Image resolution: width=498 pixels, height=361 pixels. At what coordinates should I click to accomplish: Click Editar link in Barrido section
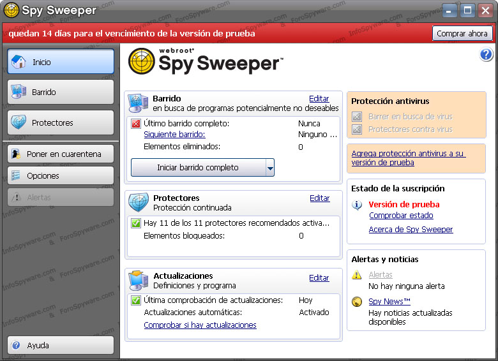319,99
